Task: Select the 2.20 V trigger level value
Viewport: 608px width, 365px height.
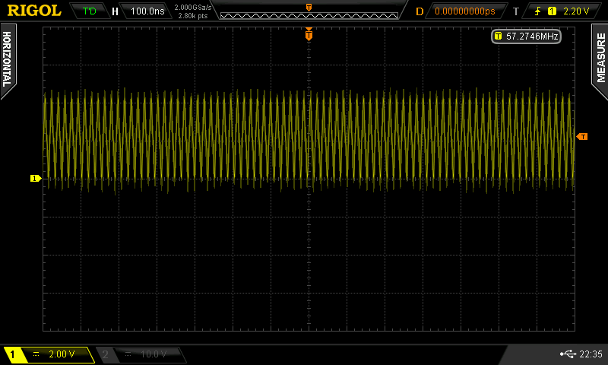Action: coord(577,11)
